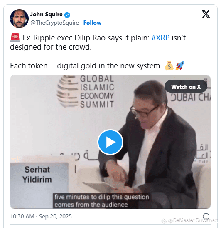Click the blue verified badge beside John Squire
The height and width of the screenshot is (228, 221).
point(67,15)
